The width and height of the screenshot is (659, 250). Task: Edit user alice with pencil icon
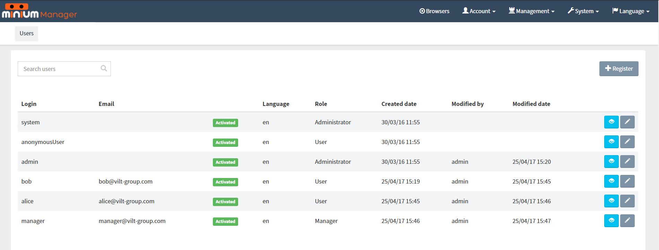[627, 201]
